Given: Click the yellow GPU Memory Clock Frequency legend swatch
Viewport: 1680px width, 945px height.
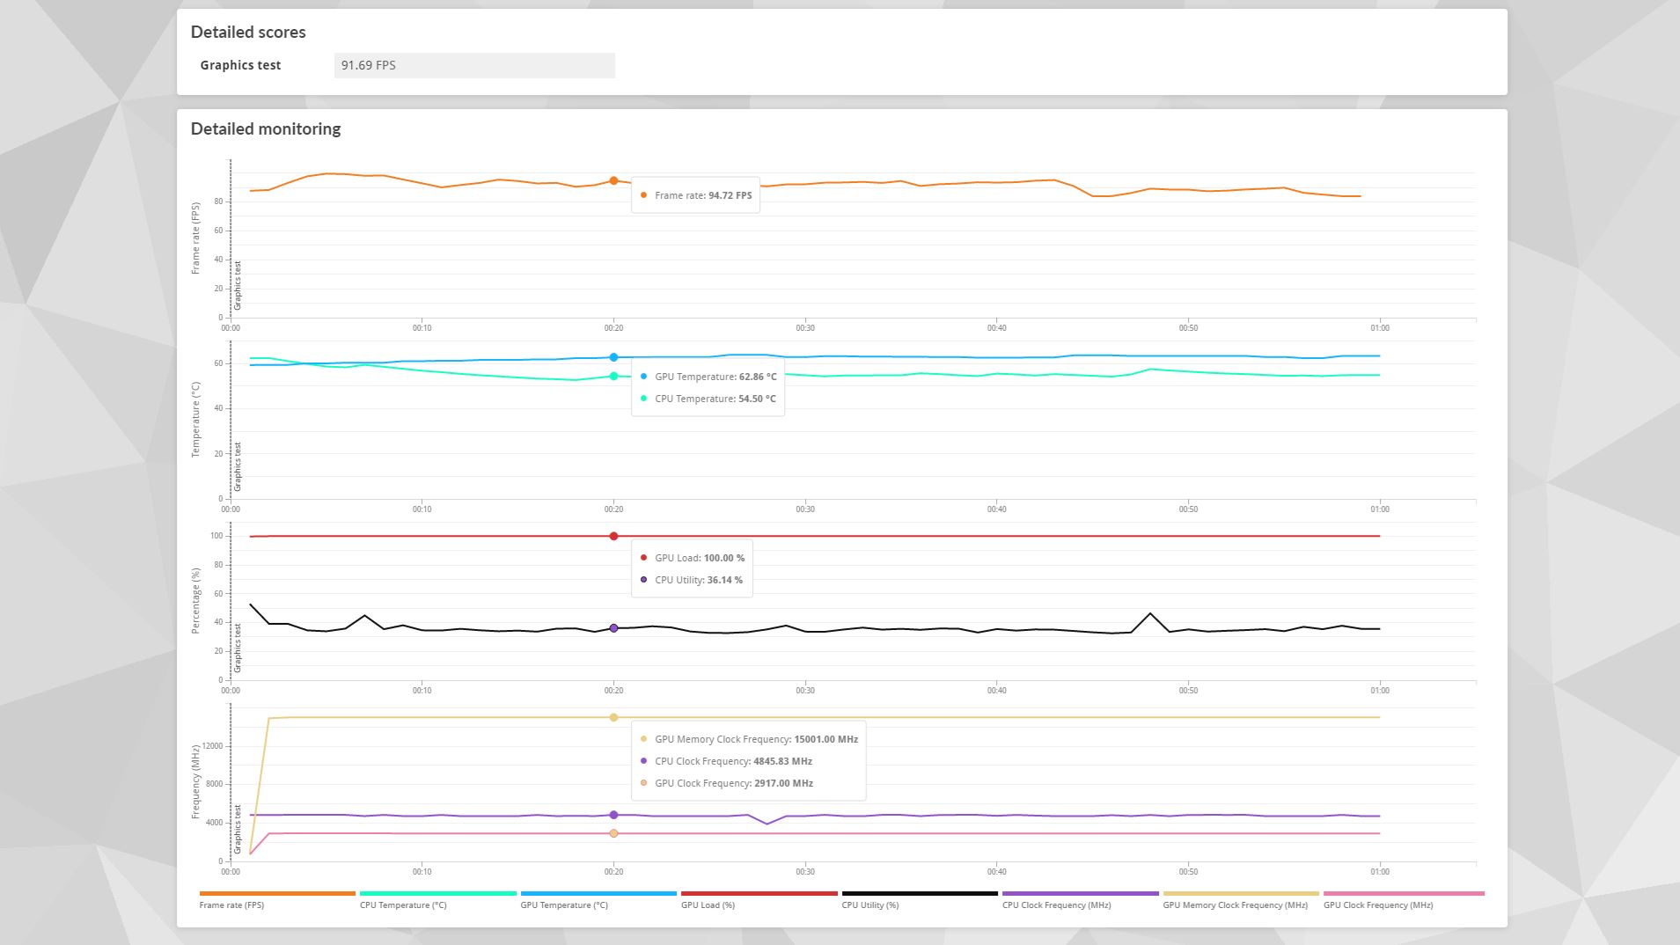Looking at the screenshot, I should click(1241, 894).
